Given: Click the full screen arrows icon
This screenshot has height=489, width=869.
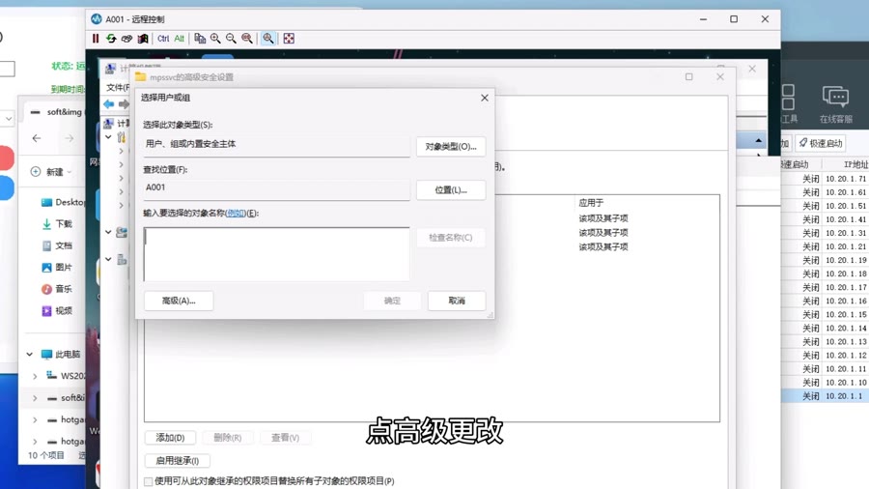Looking at the screenshot, I should coord(289,39).
